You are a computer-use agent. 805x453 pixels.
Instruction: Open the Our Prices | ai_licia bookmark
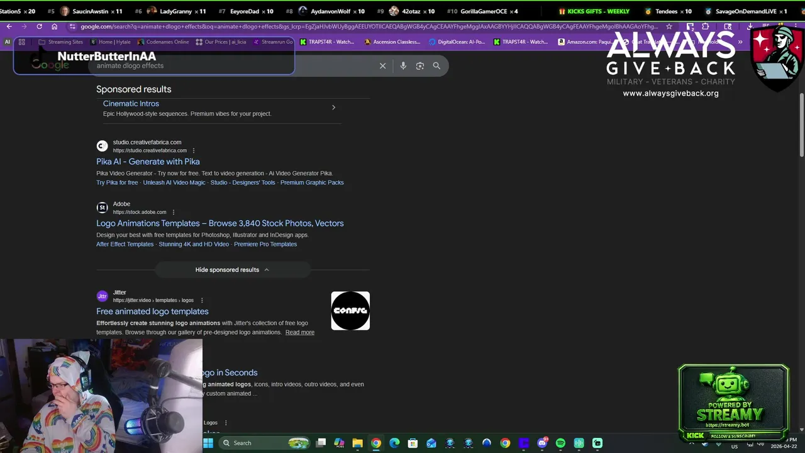220,42
